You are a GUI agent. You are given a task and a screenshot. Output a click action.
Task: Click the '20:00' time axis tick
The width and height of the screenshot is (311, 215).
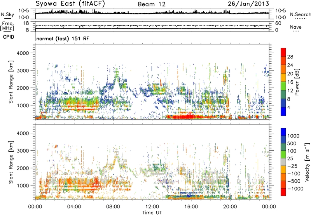point(230,207)
